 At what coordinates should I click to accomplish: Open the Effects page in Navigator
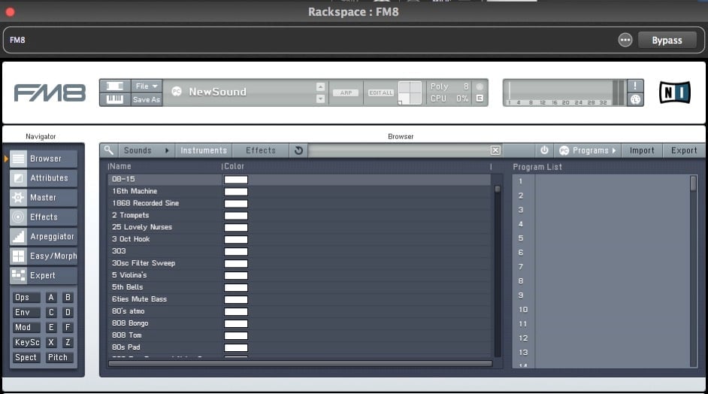[x=44, y=217]
